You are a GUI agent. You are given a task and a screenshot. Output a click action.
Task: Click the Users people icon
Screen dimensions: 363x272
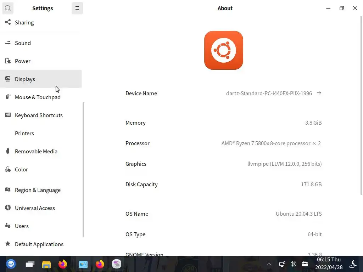point(8,226)
